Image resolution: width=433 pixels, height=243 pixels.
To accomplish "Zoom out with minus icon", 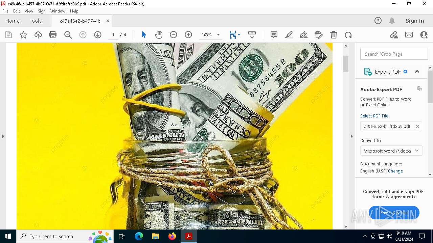I will coord(174,35).
